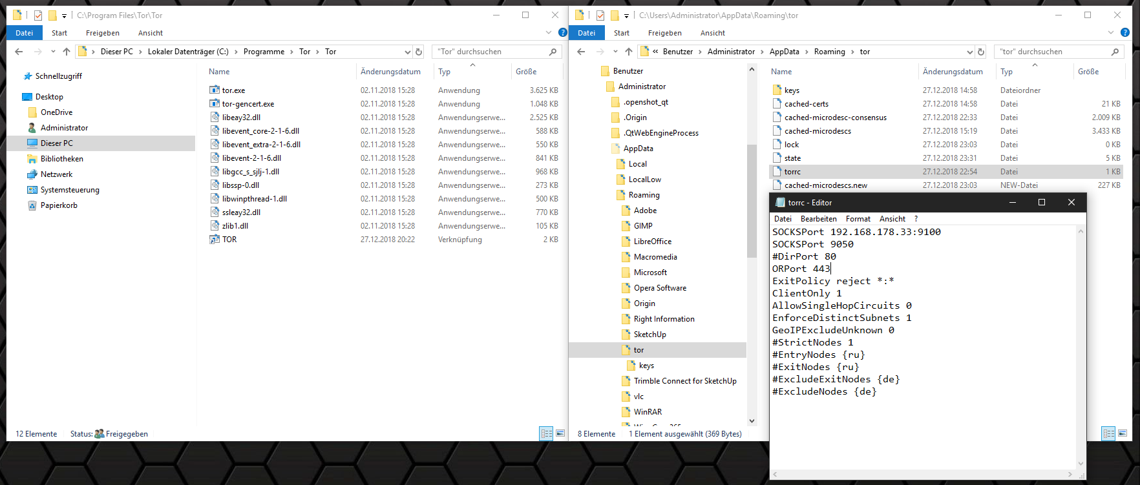Select LibreOffice folder in folder tree

coord(652,242)
